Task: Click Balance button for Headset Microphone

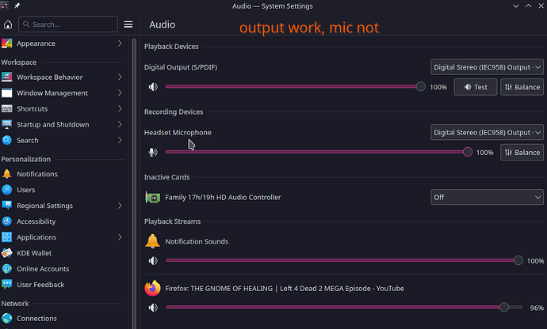Action: 522,152
